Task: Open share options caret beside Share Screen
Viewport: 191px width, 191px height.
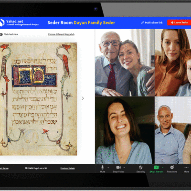Action: (x=162, y=168)
